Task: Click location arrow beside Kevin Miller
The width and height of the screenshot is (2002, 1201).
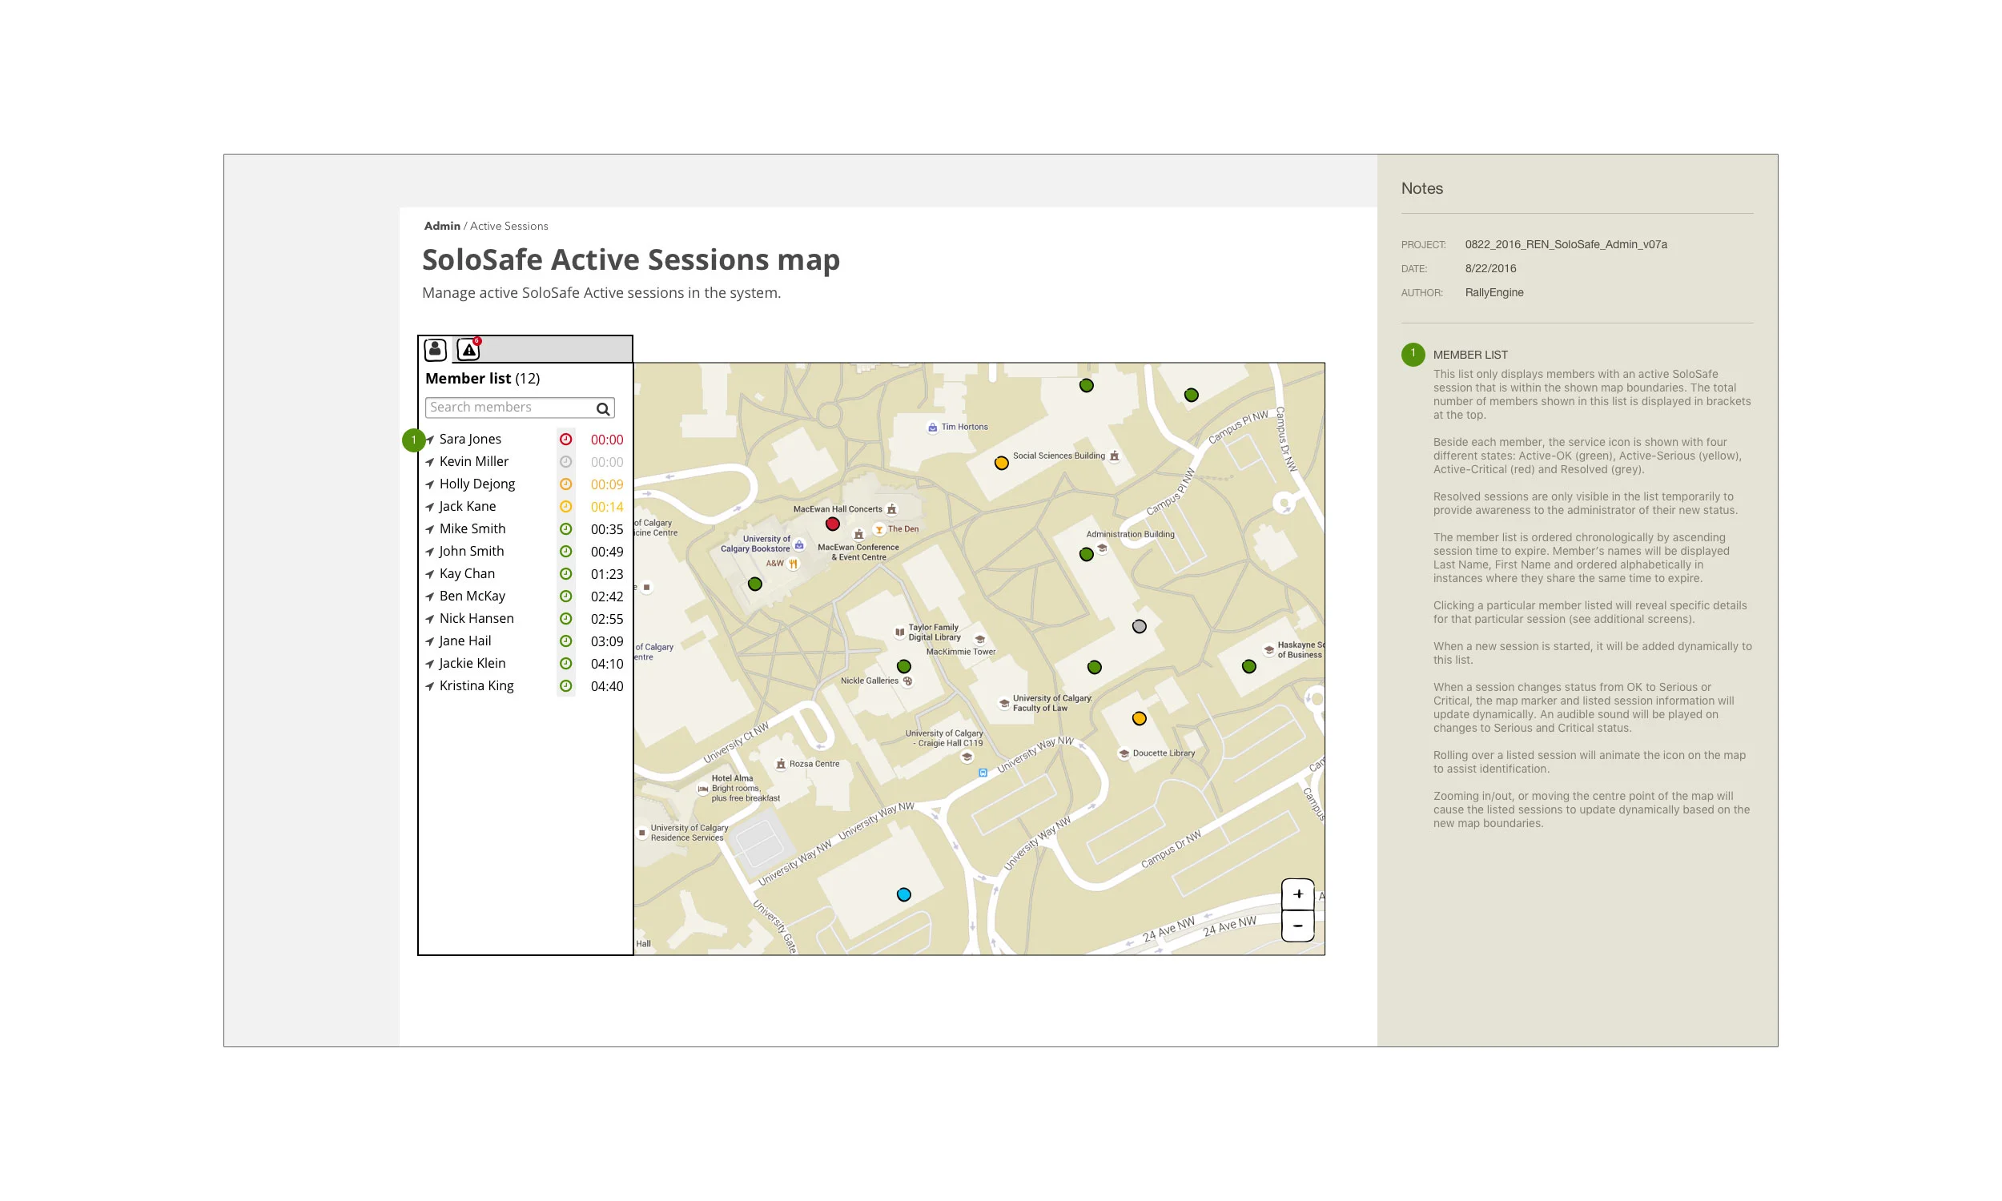Action: (430, 462)
